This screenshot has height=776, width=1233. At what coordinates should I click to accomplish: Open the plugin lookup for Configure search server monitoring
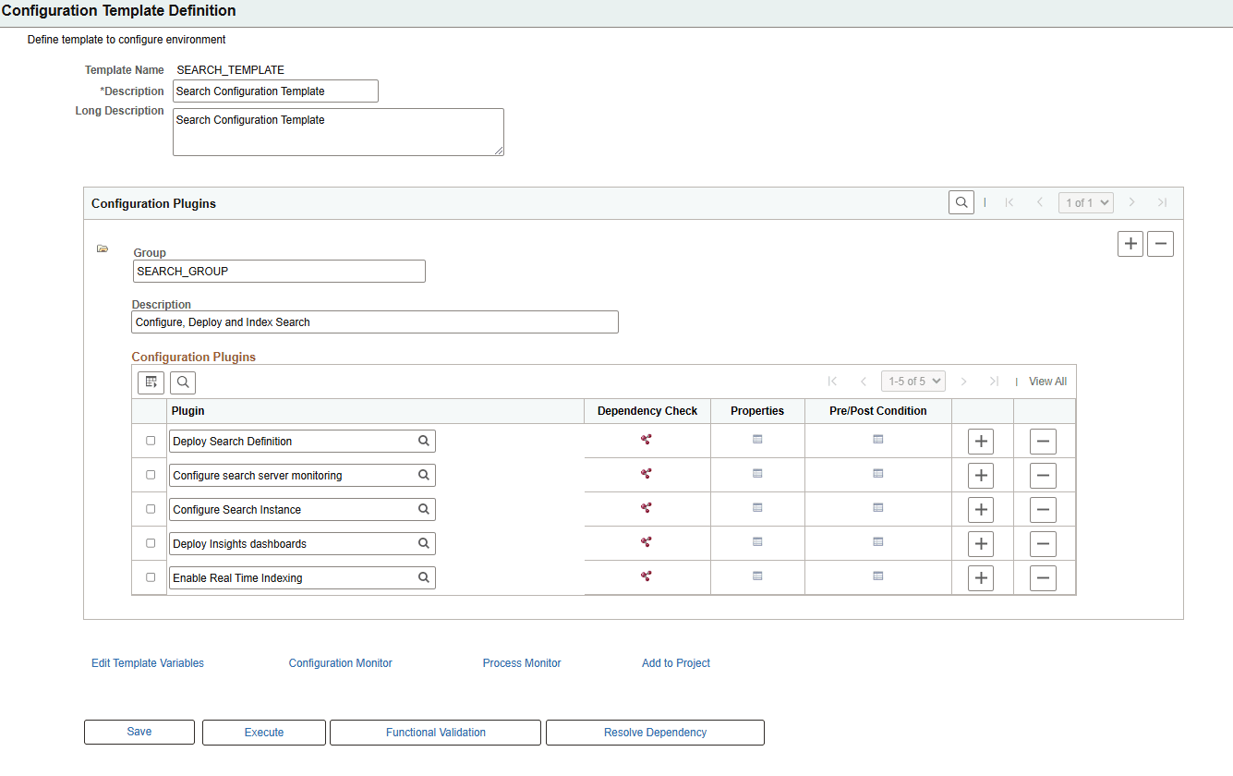(x=423, y=475)
